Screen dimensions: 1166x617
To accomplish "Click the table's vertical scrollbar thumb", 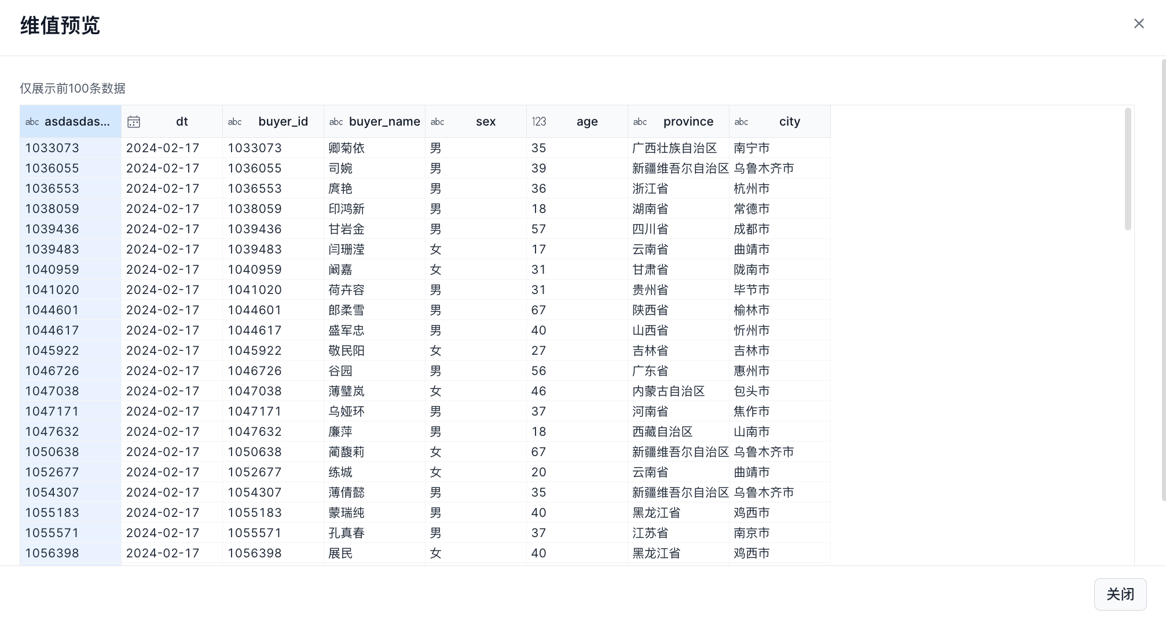I will pyautogui.click(x=1127, y=169).
